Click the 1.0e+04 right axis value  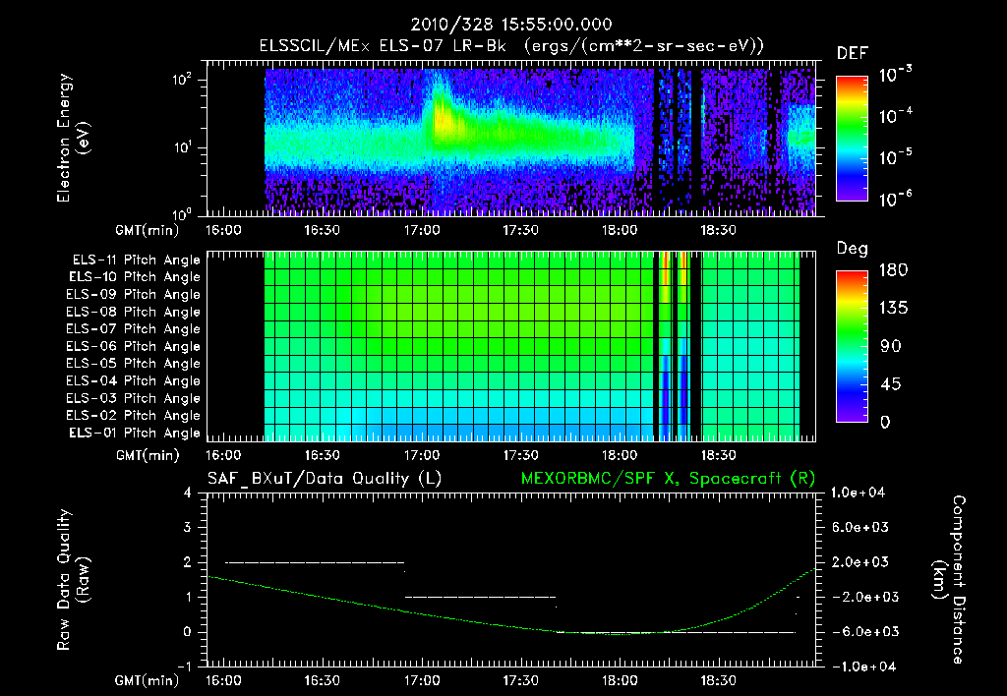coord(858,493)
